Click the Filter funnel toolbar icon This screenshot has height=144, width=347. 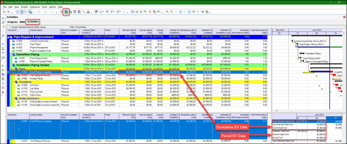tap(111, 12)
